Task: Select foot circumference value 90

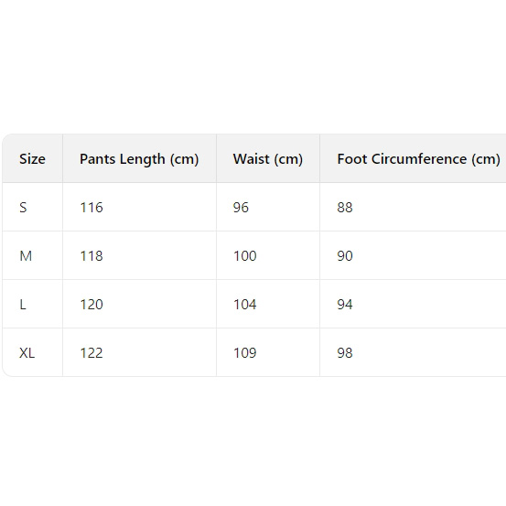Action: pyautogui.click(x=345, y=256)
